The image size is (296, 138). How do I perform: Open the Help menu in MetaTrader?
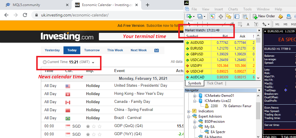[x=278, y=9]
